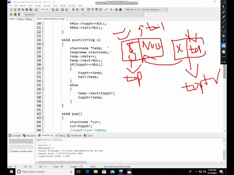Click the Type here to search box
The image size is (234, 175).
point(45,172)
